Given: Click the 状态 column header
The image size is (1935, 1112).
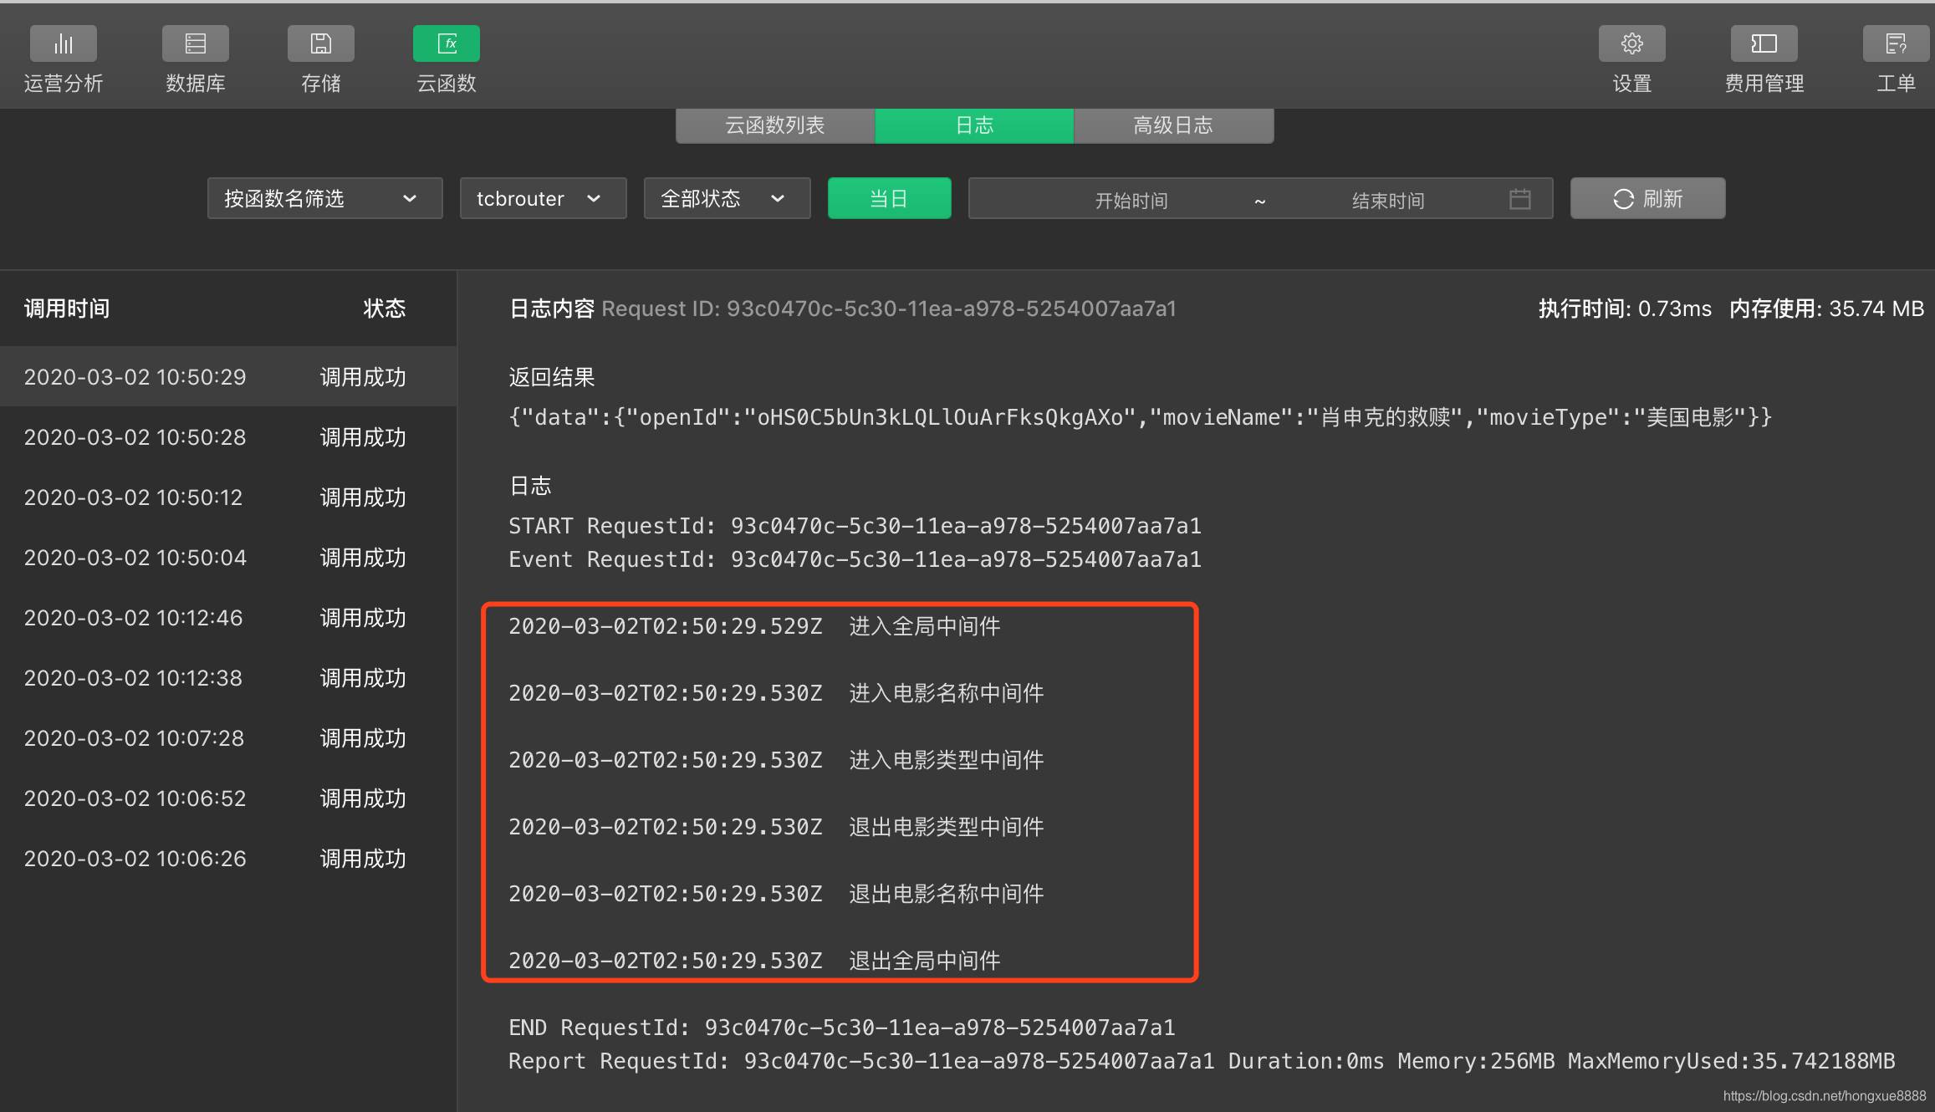Looking at the screenshot, I should pyautogui.click(x=384, y=309).
